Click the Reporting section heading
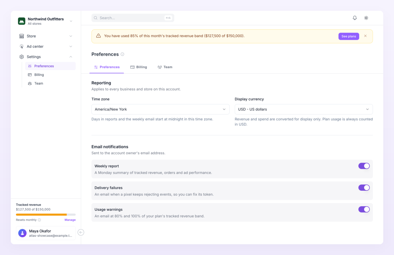This screenshot has width=394, height=255. pyautogui.click(x=101, y=83)
